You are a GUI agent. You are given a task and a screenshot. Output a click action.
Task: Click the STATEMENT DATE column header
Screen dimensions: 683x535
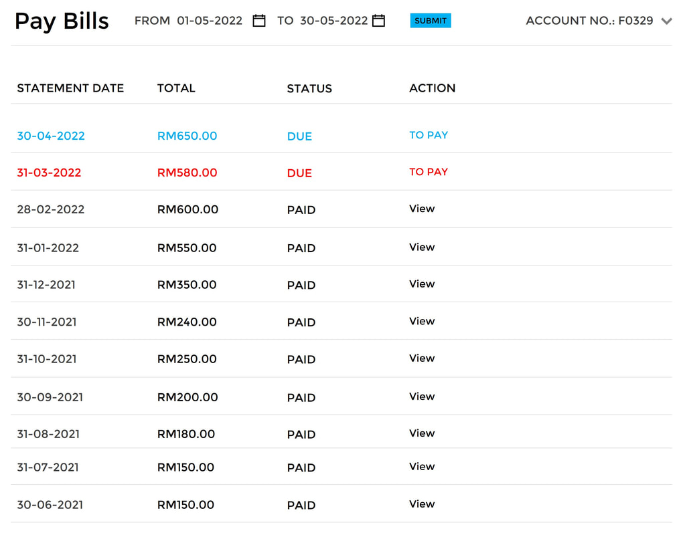tap(70, 88)
